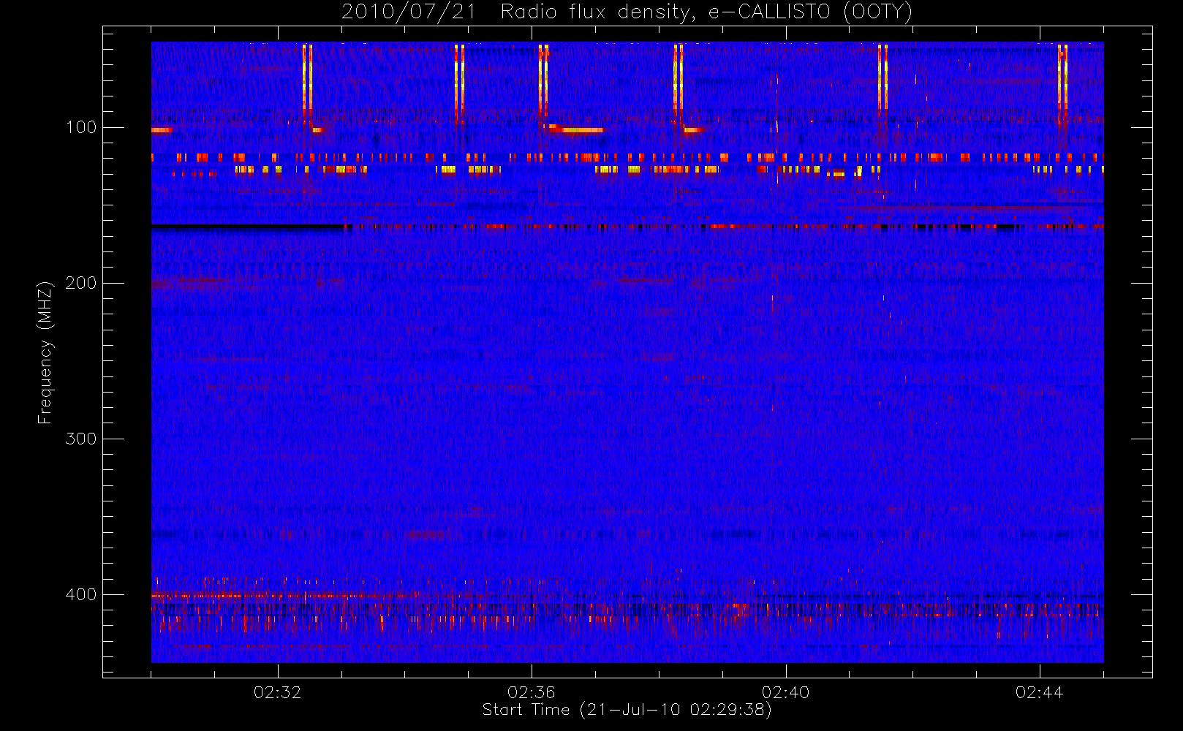Screen dimensions: 1183x731
Task: Select the Start Time axis label
Action: click(627, 710)
